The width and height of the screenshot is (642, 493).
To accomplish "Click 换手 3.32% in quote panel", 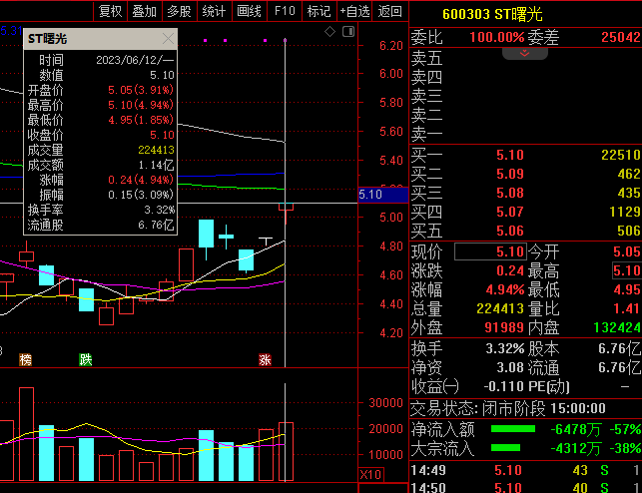I will click(x=505, y=348).
